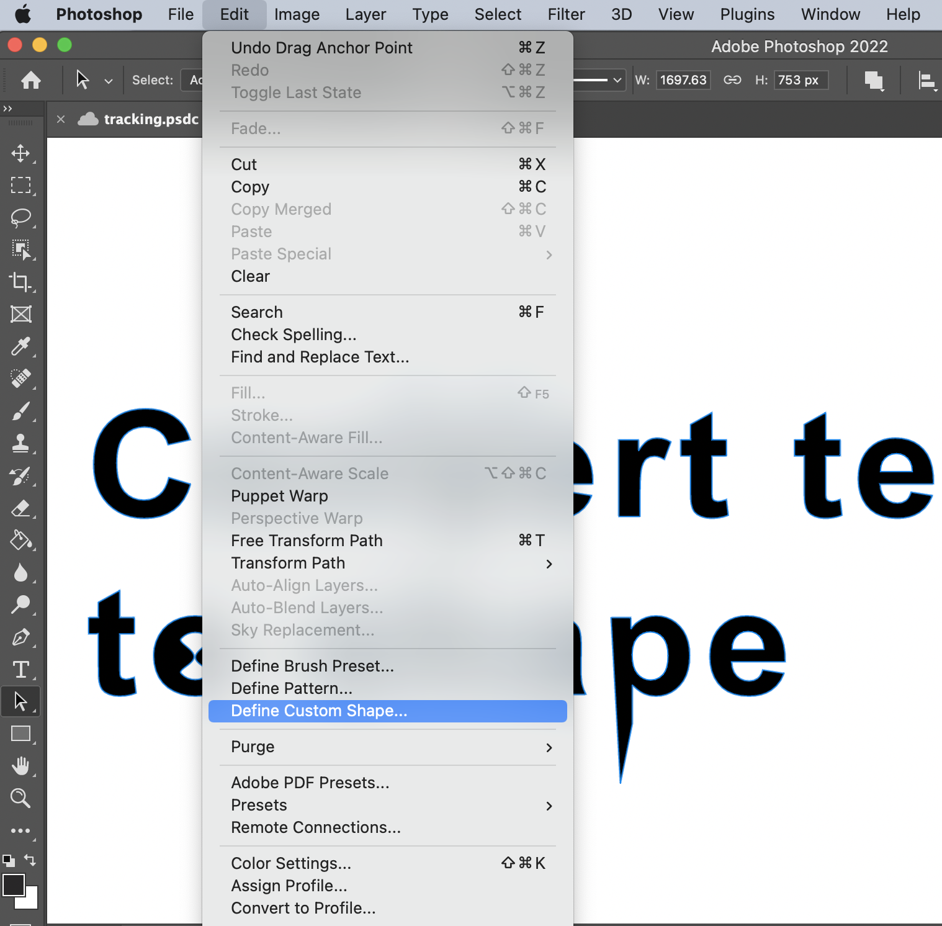
Task: Select the Zoom tool in toolbar
Action: pyautogui.click(x=20, y=798)
